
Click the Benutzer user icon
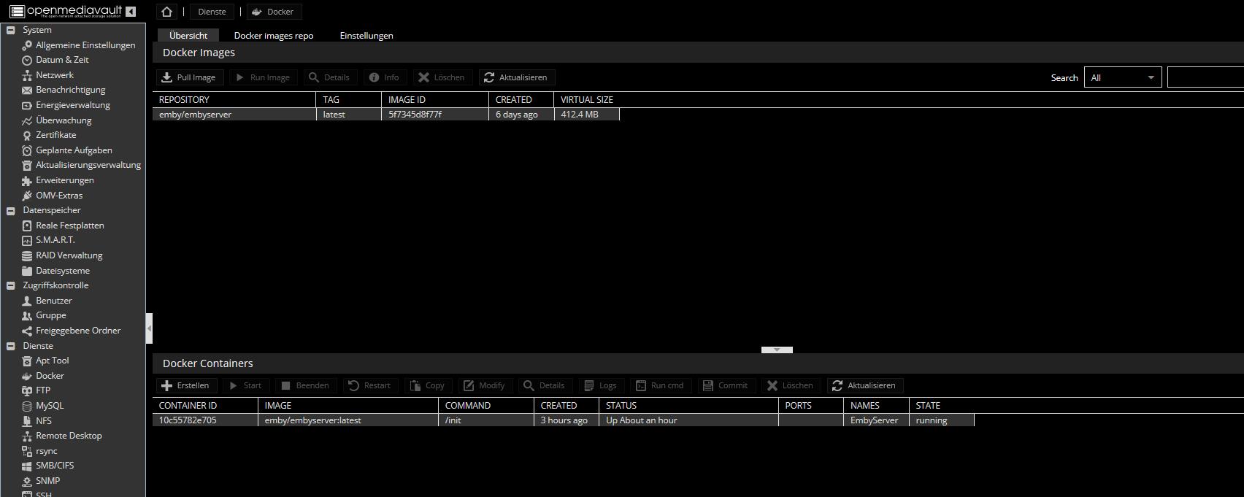click(x=27, y=301)
